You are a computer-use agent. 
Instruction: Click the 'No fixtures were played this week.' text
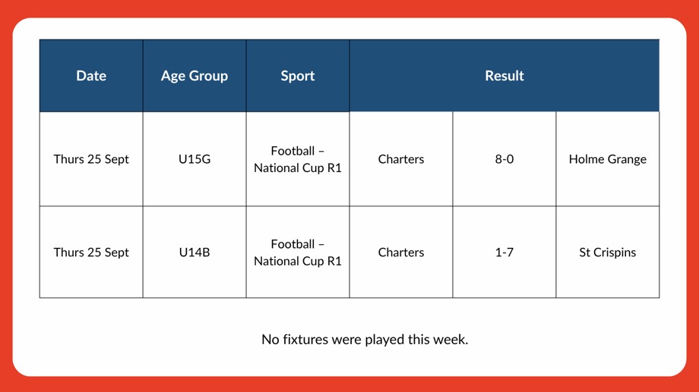click(x=365, y=339)
